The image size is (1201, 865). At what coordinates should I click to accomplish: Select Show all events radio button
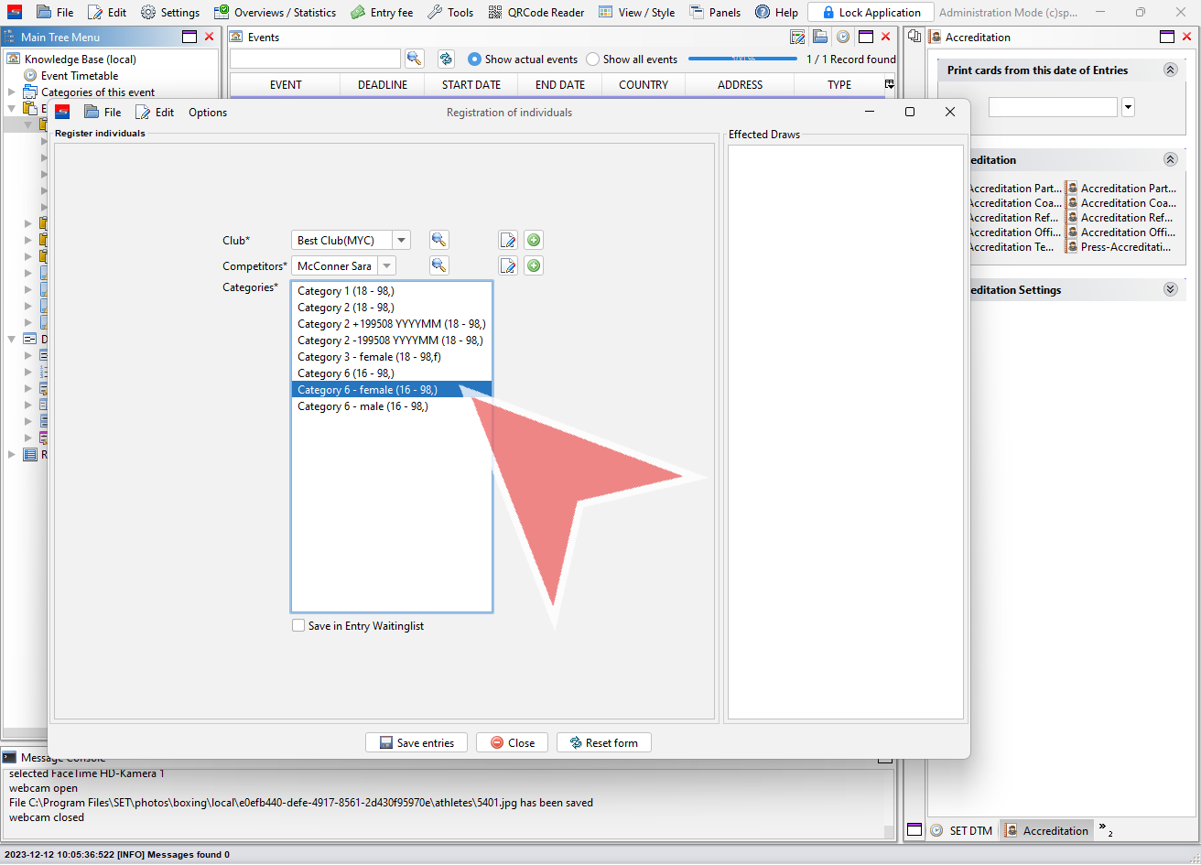click(x=593, y=59)
